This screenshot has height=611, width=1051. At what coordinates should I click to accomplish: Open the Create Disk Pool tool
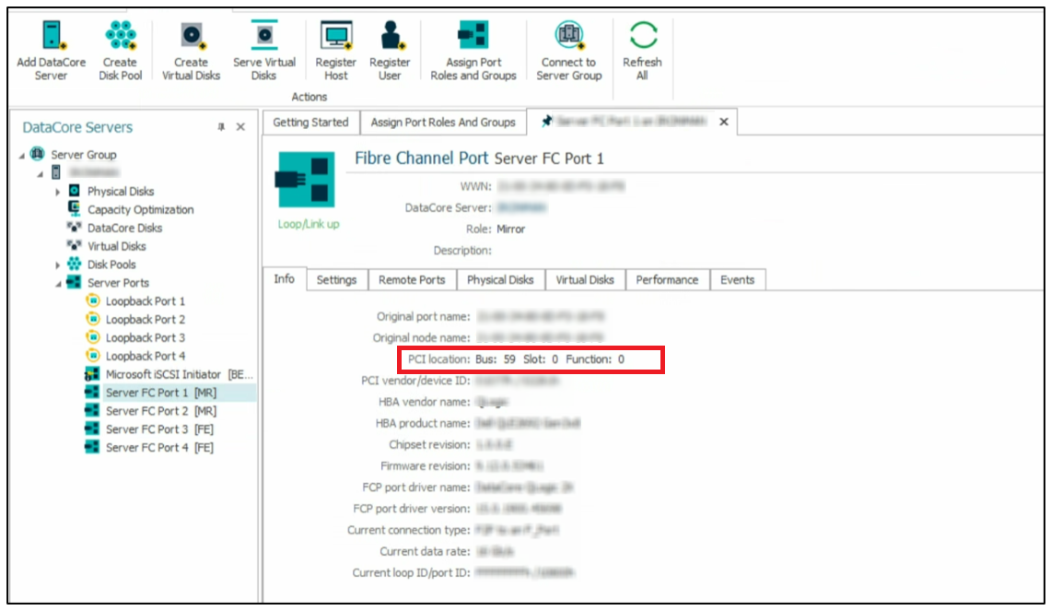(120, 36)
